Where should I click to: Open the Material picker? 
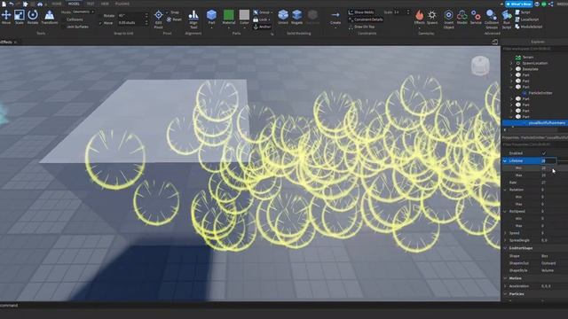click(x=229, y=17)
